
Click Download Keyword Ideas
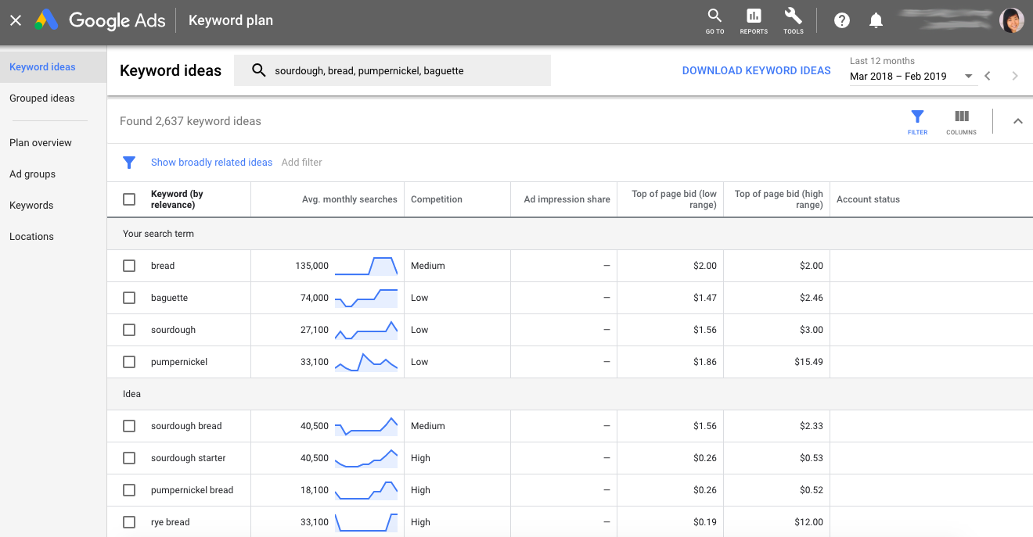tap(756, 70)
